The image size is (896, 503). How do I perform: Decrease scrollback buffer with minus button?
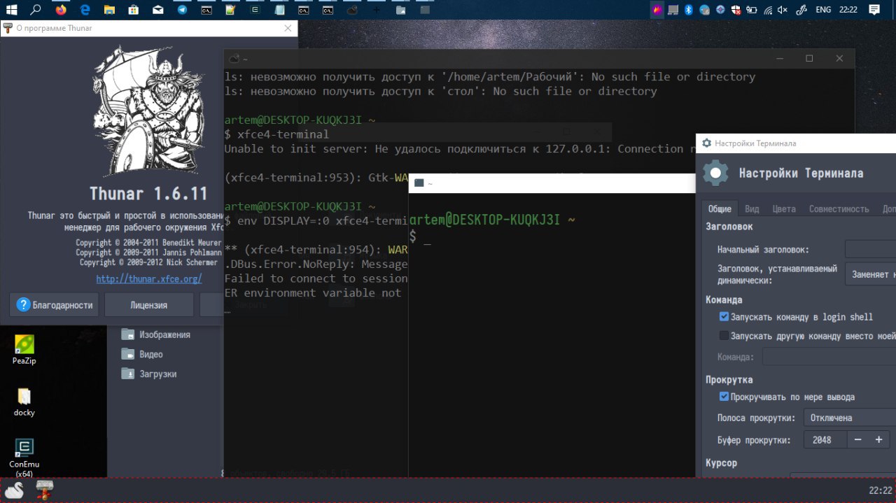858,439
